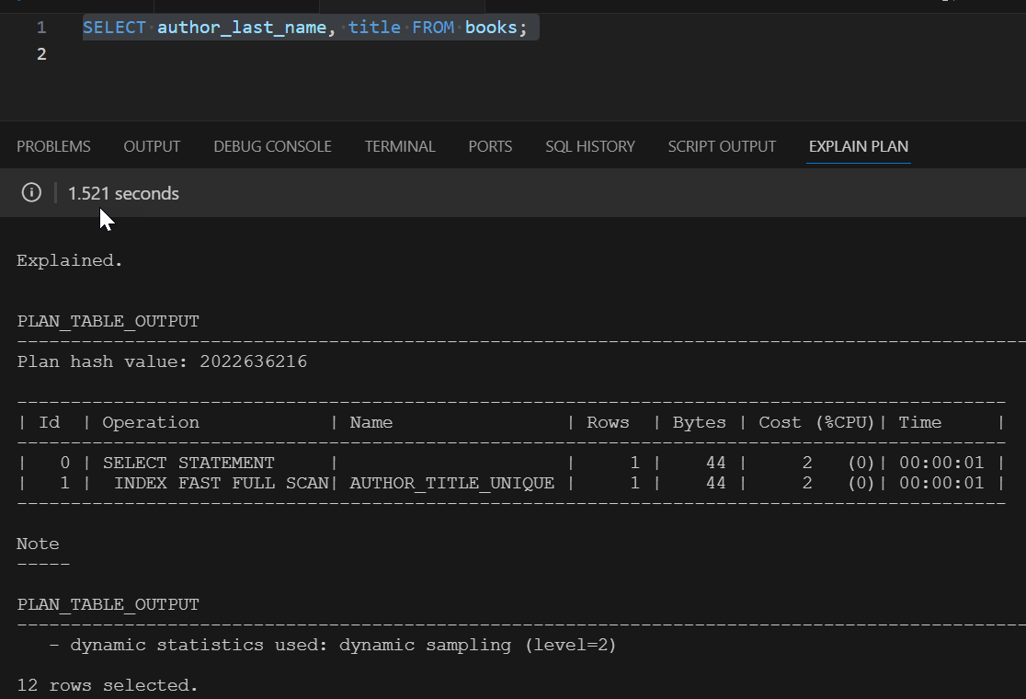Click AUTHOR_TITLE_UNIQUE index name in plan output
Image resolution: width=1026 pixels, height=699 pixels.
pyautogui.click(x=452, y=483)
